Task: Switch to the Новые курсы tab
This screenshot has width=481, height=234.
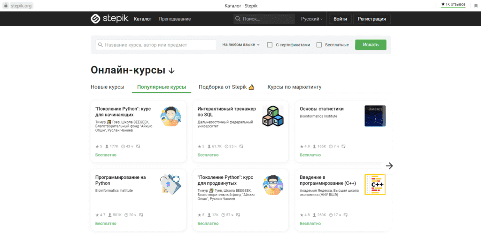Action: pyautogui.click(x=107, y=87)
